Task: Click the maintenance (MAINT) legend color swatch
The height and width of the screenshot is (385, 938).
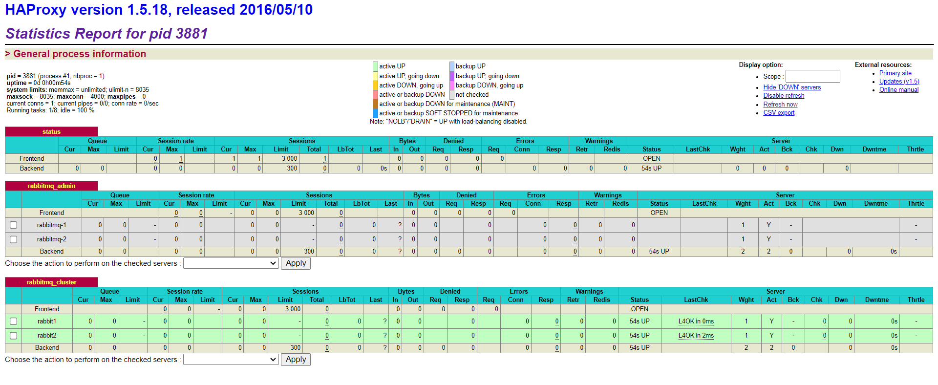Action: click(375, 104)
